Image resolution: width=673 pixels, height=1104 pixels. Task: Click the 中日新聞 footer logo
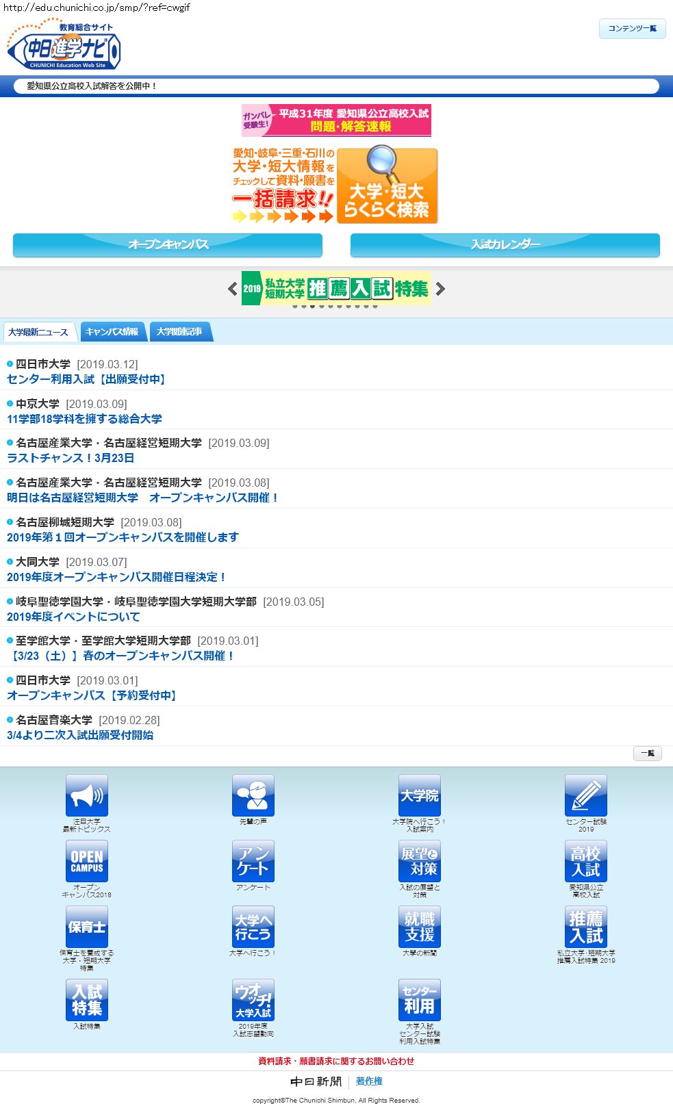316,1081
